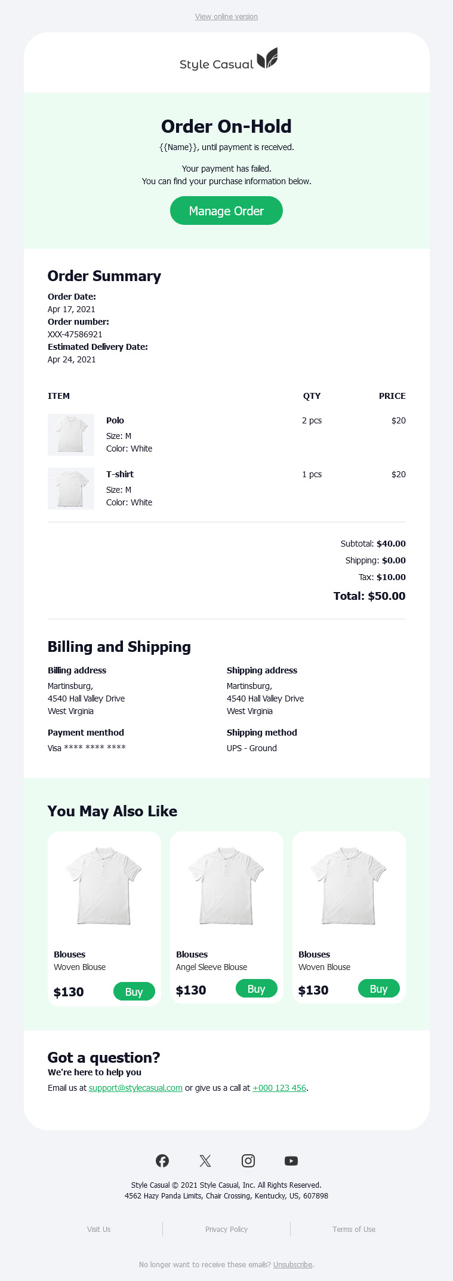Click the Style Casual brand name text
Image resolution: width=453 pixels, height=1281 pixels.
pos(217,65)
